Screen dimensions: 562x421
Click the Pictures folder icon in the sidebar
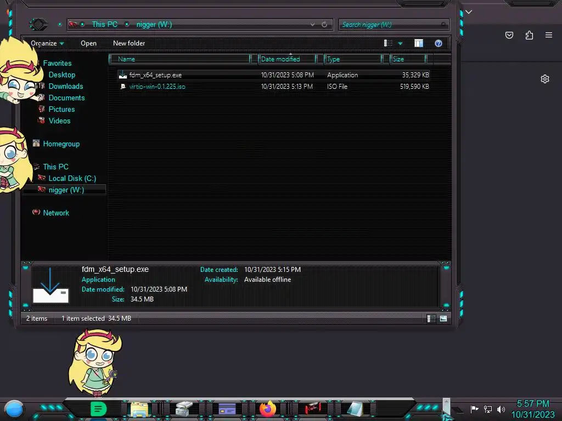tap(42, 109)
